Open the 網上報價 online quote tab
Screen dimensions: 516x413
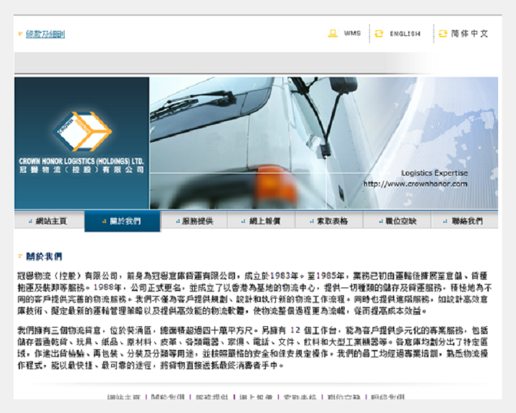[x=262, y=221]
